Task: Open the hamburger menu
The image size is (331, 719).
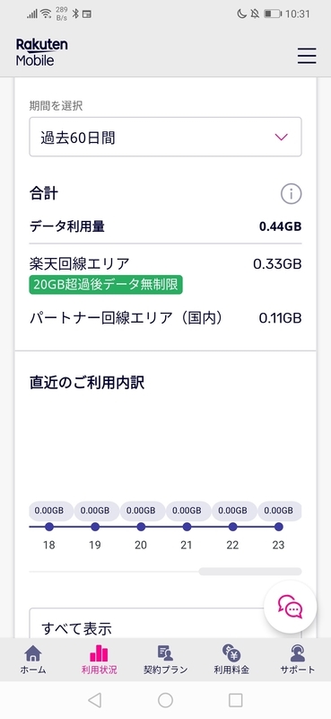Action: pyautogui.click(x=307, y=56)
